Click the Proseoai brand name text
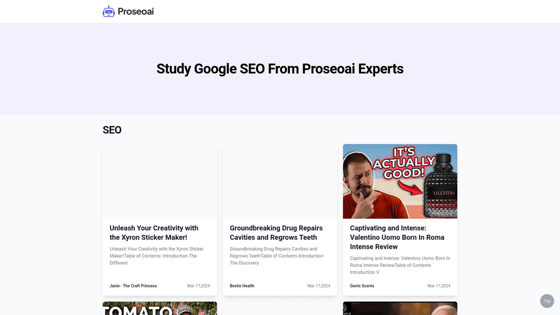The height and width of the screenshot is (315, 560). (136, 11)
